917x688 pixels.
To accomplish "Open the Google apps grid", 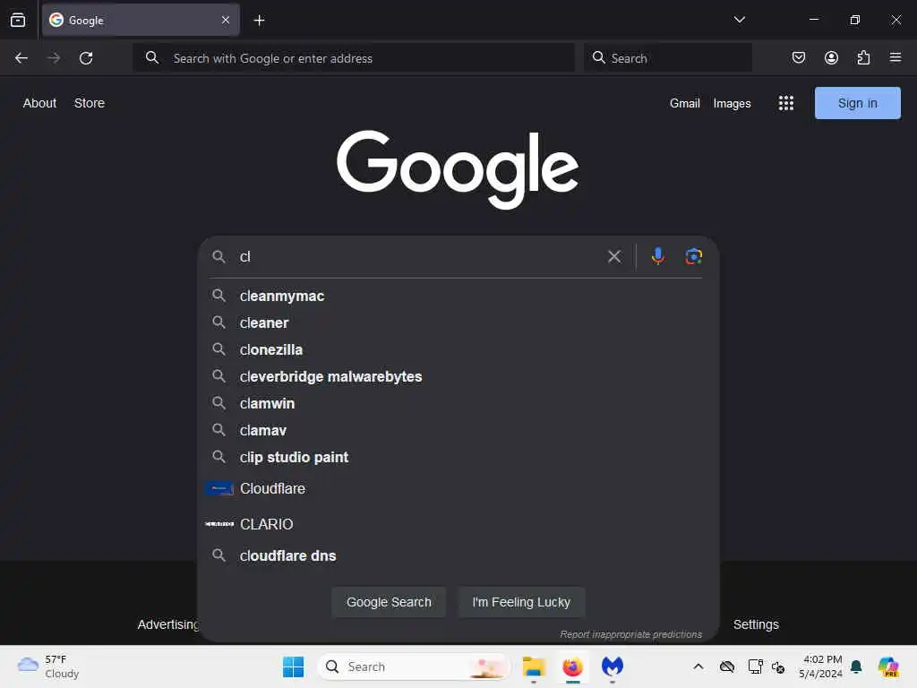I will coord(786,103).
